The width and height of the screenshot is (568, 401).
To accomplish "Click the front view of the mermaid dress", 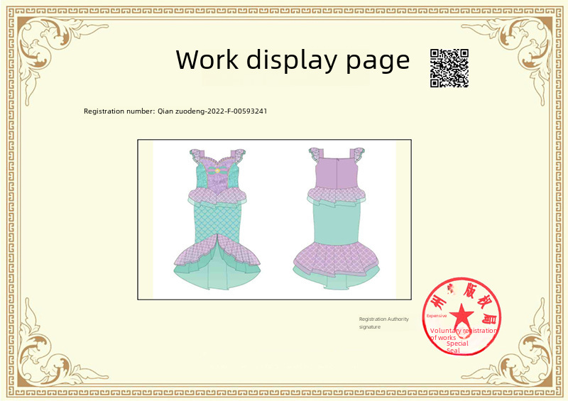I will (217, 219).
